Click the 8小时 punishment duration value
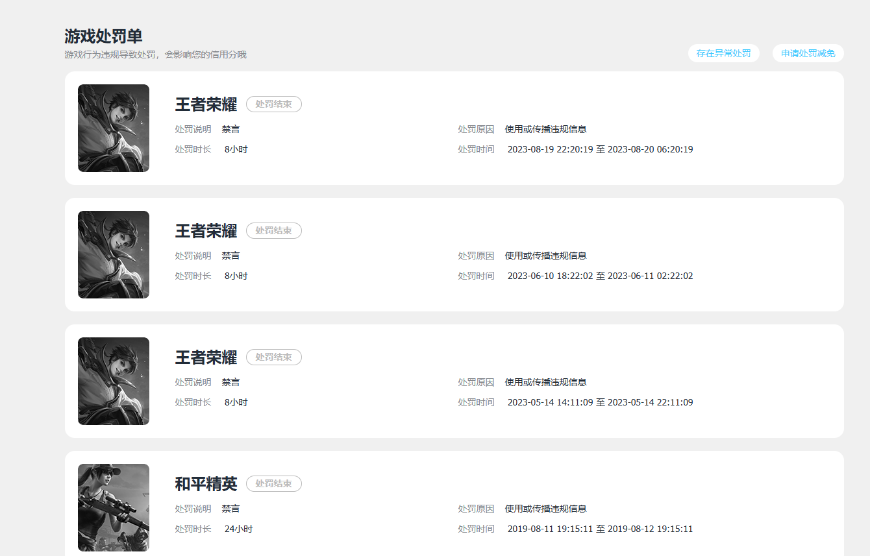 coord(236,149)
